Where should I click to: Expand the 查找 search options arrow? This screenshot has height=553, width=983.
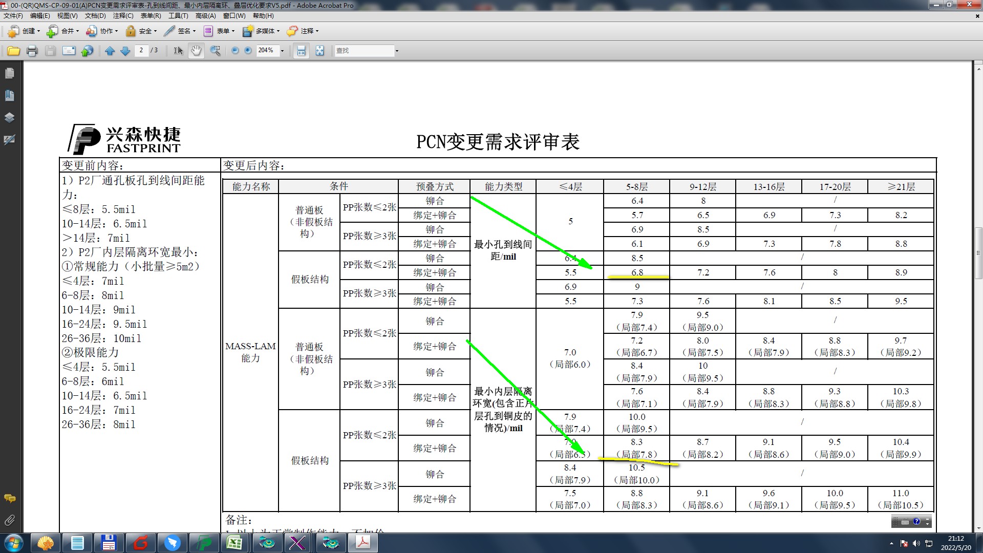(x=397, y=51)
